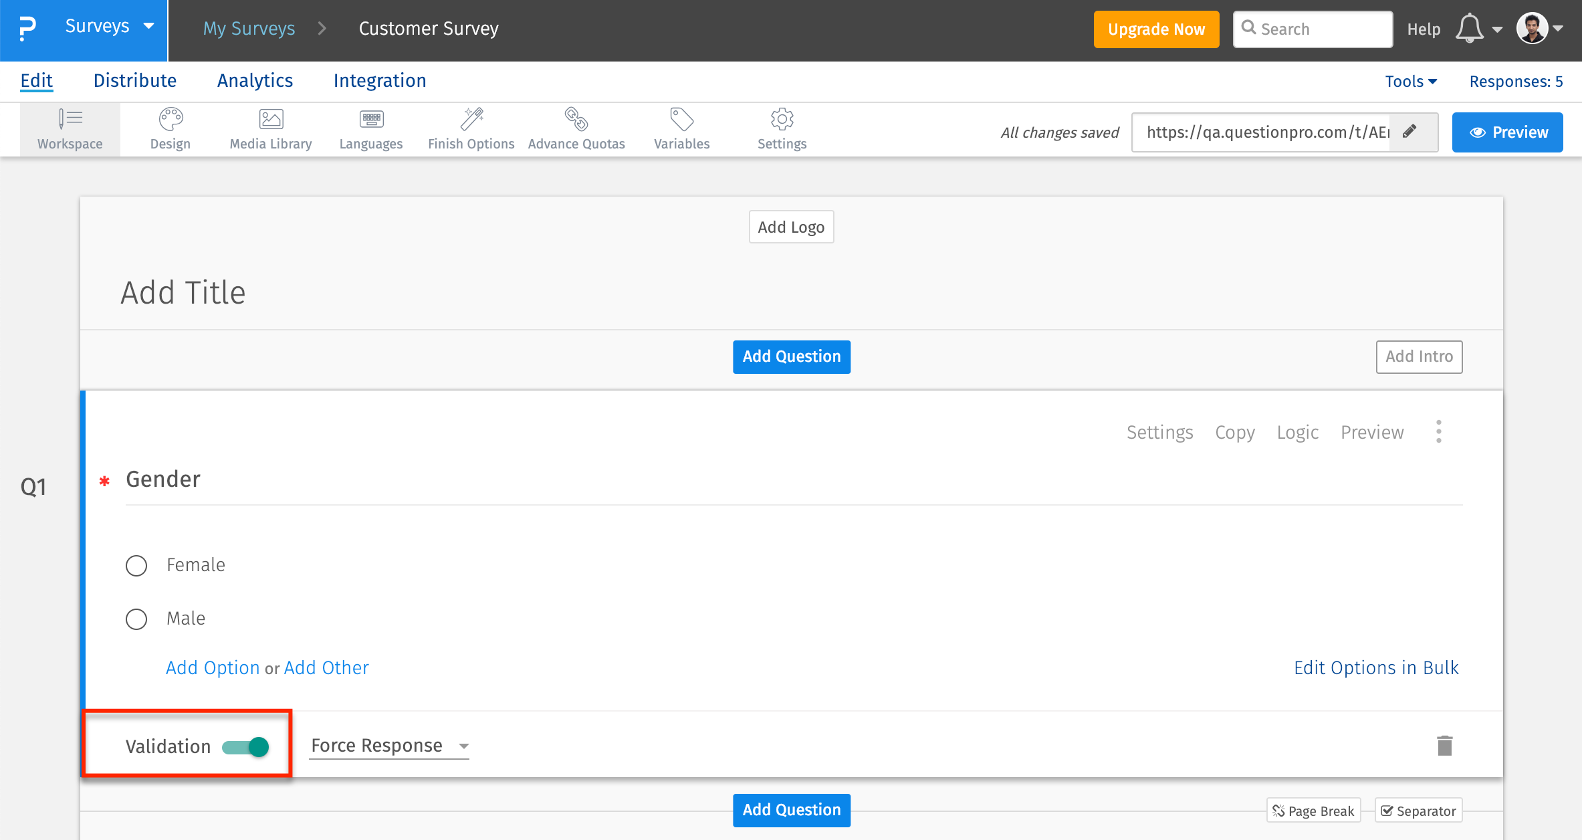The width and height of the screenshot is (1582, 840).
Task: Open Finish Options wand icon
Action: tap(471, 120)
